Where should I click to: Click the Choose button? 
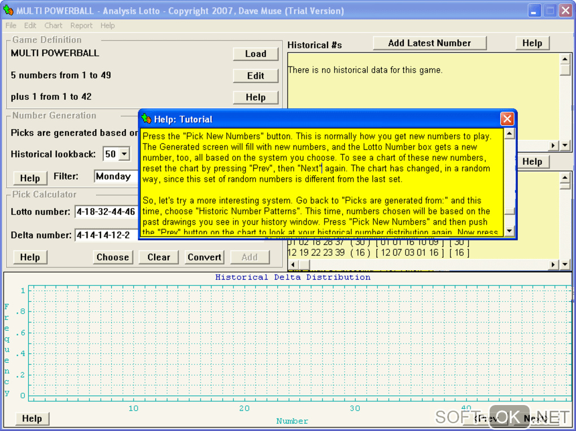click(113, 257)
